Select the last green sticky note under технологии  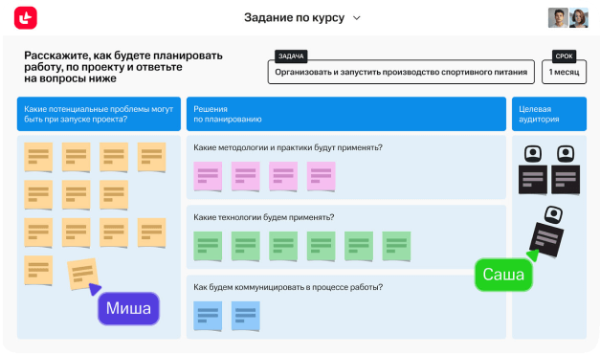pyautogui.click(x=396, y=246)
